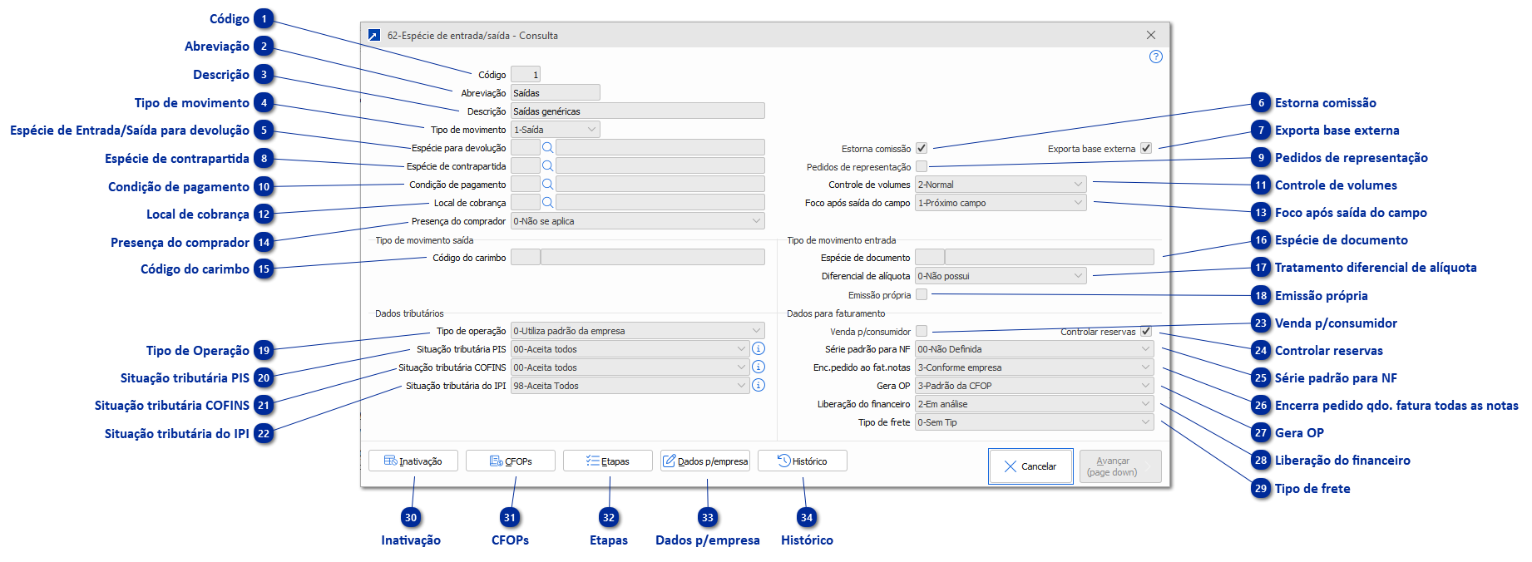Click the search icon for Local de cobrança

547,202
